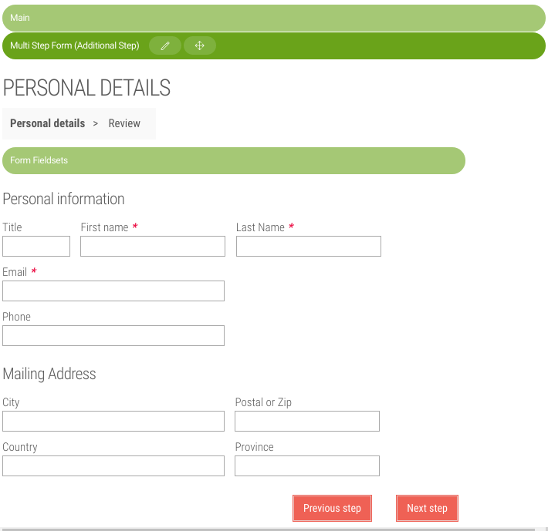Click the pencil edit icon on Multi Step Form bar
The width and height of the screenshot is (548, 531).
click(165, 45)
